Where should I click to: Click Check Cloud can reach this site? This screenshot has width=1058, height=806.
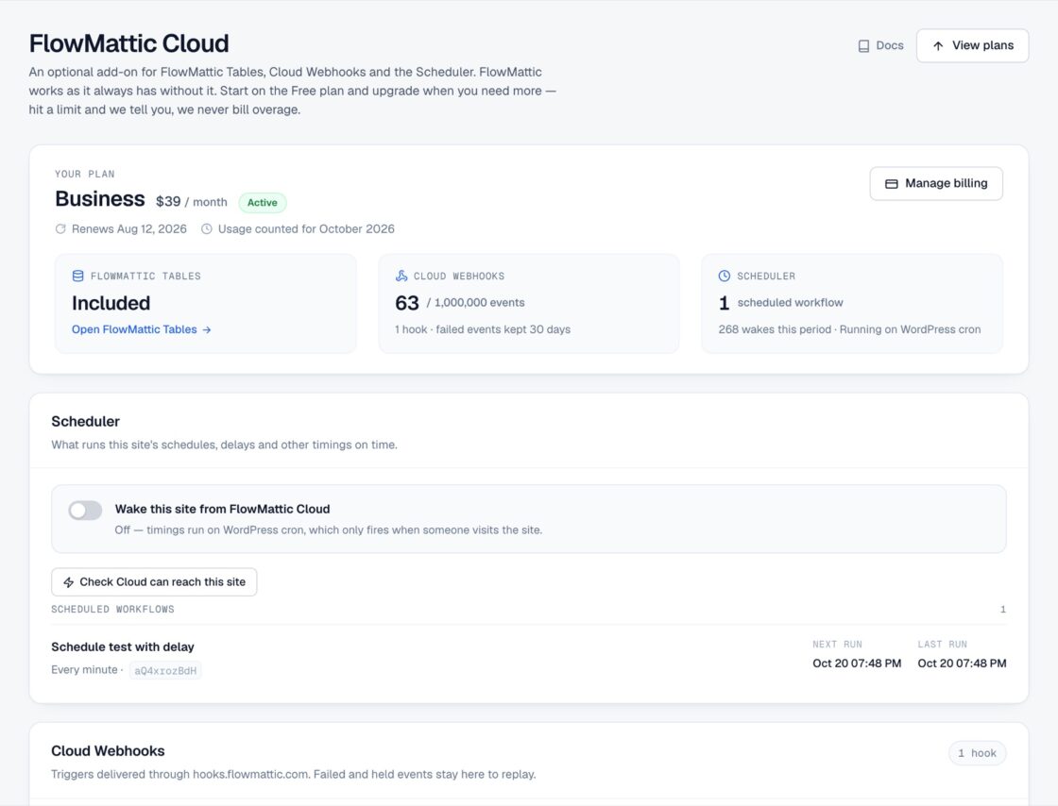pos(154,581)
